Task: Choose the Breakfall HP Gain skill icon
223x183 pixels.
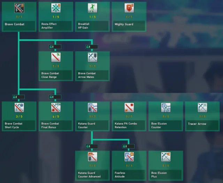Action: [92, 8]
